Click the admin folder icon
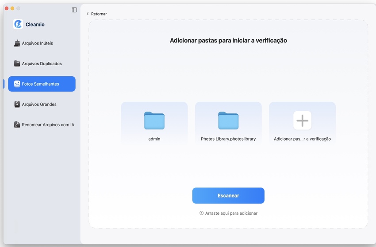The image size is (376, 247). [x=154, y=120]
